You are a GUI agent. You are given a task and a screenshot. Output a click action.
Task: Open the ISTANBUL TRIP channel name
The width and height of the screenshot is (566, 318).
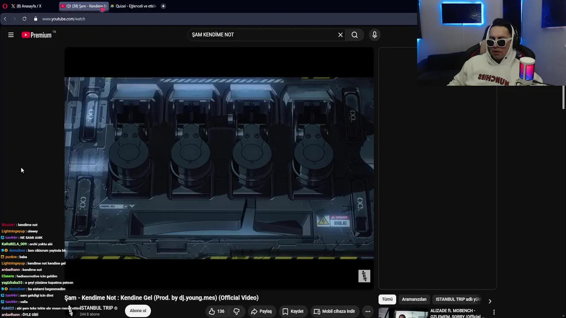pyautogui.click(x=96, y=308)
